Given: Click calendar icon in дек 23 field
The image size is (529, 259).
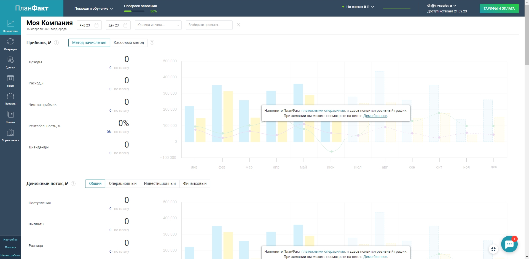Looking at the screenshot, I should coord(125,25).
